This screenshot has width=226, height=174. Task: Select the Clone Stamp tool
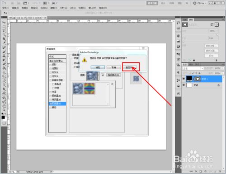4,56
